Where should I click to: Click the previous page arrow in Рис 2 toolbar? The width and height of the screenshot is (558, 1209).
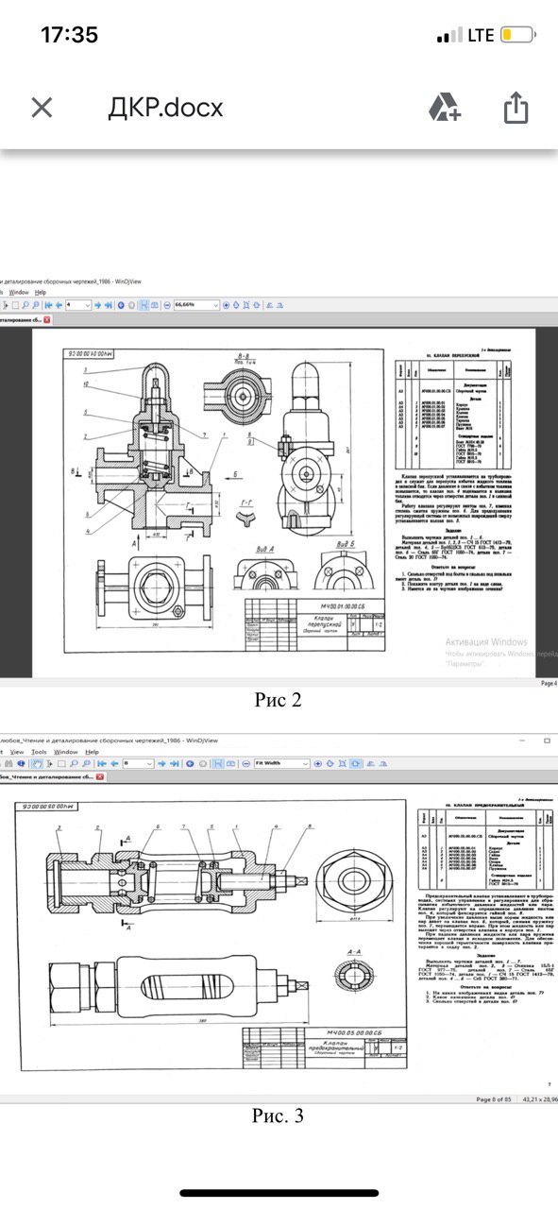(59, 305)
